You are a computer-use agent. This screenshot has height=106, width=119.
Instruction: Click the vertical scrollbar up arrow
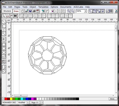(116, 24)
